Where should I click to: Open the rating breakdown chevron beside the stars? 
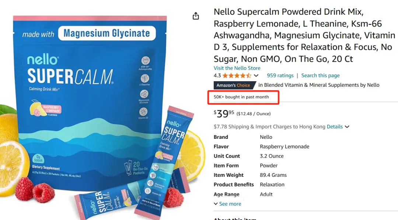pyautogui.click(x=256, y=76)
